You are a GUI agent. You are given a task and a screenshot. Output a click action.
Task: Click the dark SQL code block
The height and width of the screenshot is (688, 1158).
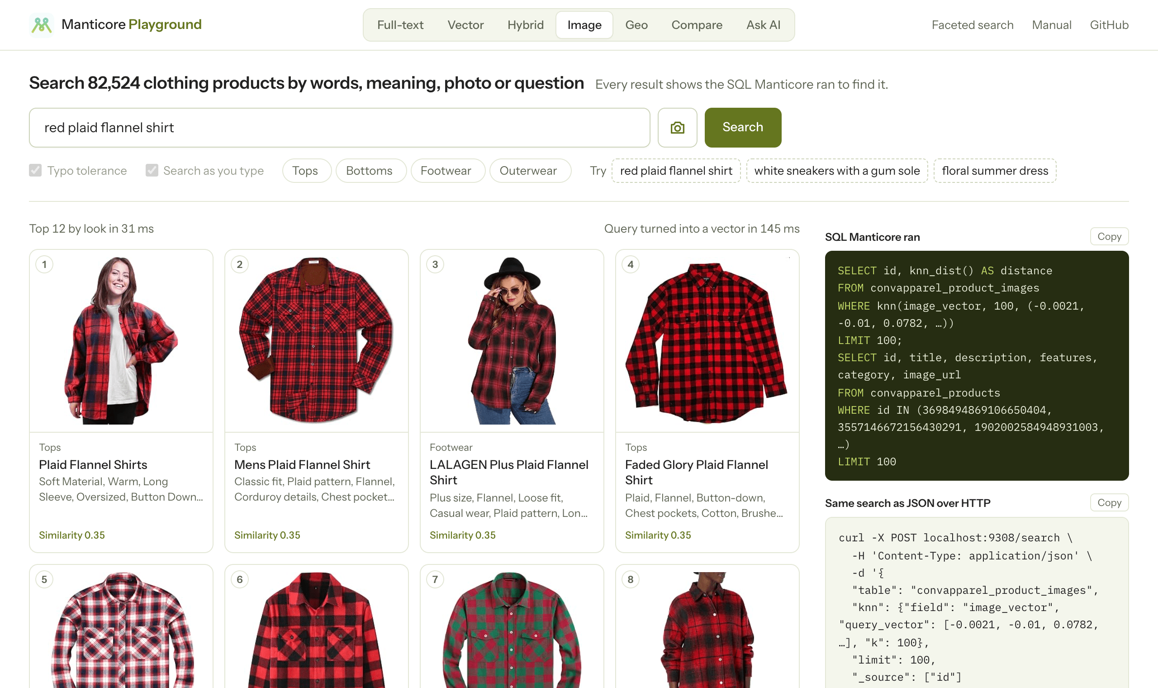click(x=977, y=366)
